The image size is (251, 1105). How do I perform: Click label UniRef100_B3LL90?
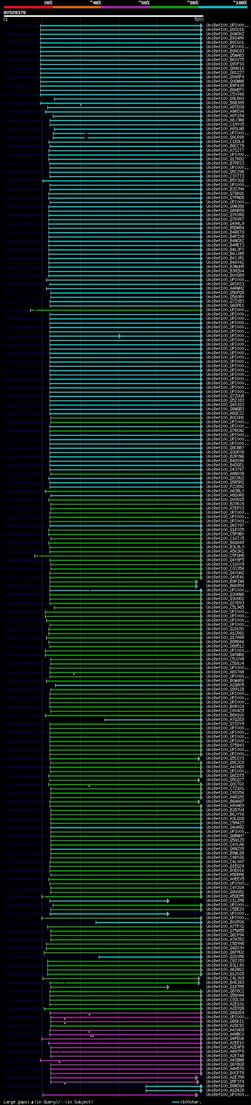[225, 965]
